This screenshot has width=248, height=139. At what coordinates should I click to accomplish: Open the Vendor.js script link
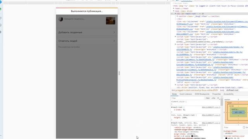point(228,47)
